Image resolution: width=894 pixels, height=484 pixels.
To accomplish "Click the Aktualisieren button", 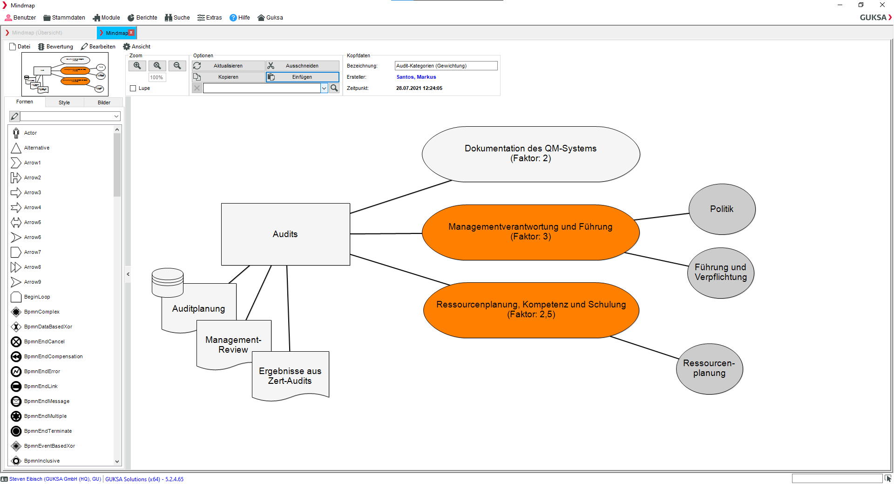I will (228, 66).
